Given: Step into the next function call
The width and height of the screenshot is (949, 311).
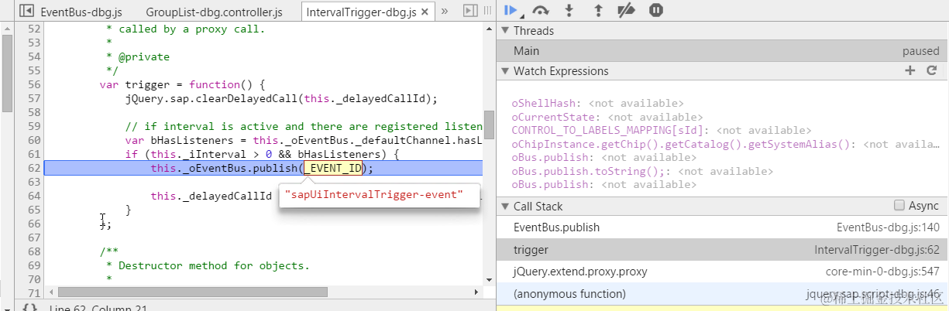Looking at the screenshot, I should pos(569,10).
